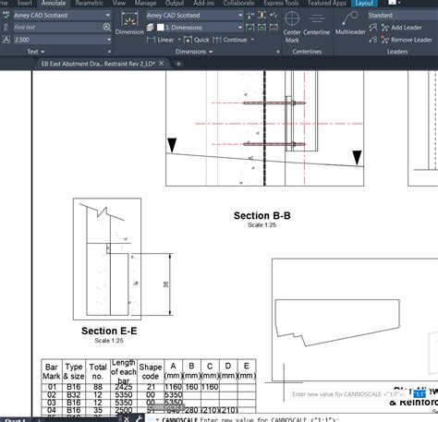438x422 pixels.
Task: Click the Find text input field
Action: [57, 27]
